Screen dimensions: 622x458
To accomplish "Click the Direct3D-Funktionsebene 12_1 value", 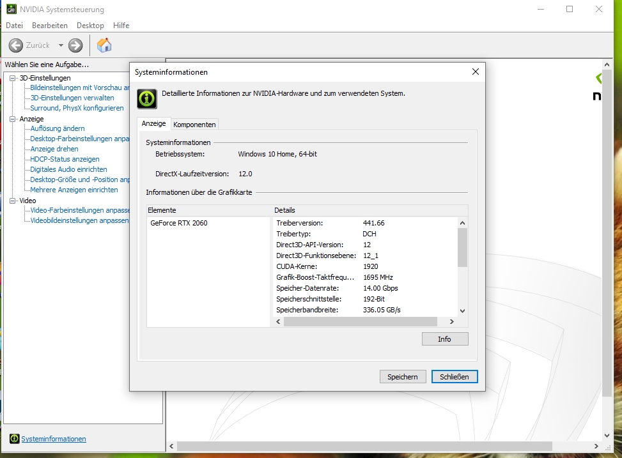I will point(371,256).
